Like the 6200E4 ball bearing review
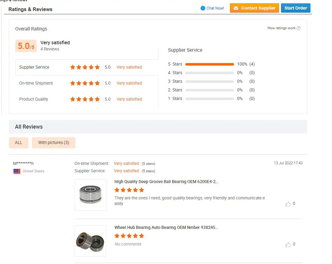332x264 pixels. click(x=288, y=204)
